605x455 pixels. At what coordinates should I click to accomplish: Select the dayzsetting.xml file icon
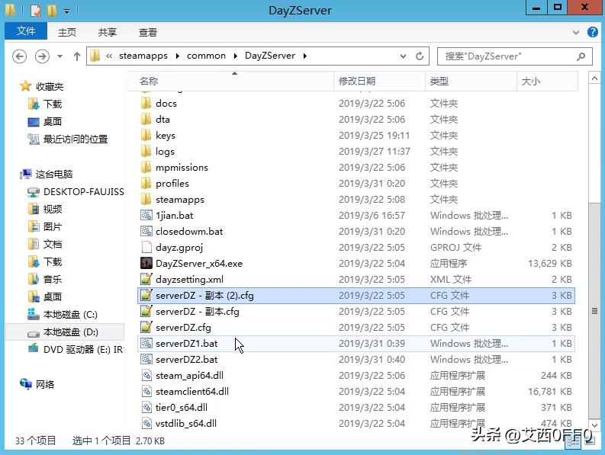tap(146, 279)
